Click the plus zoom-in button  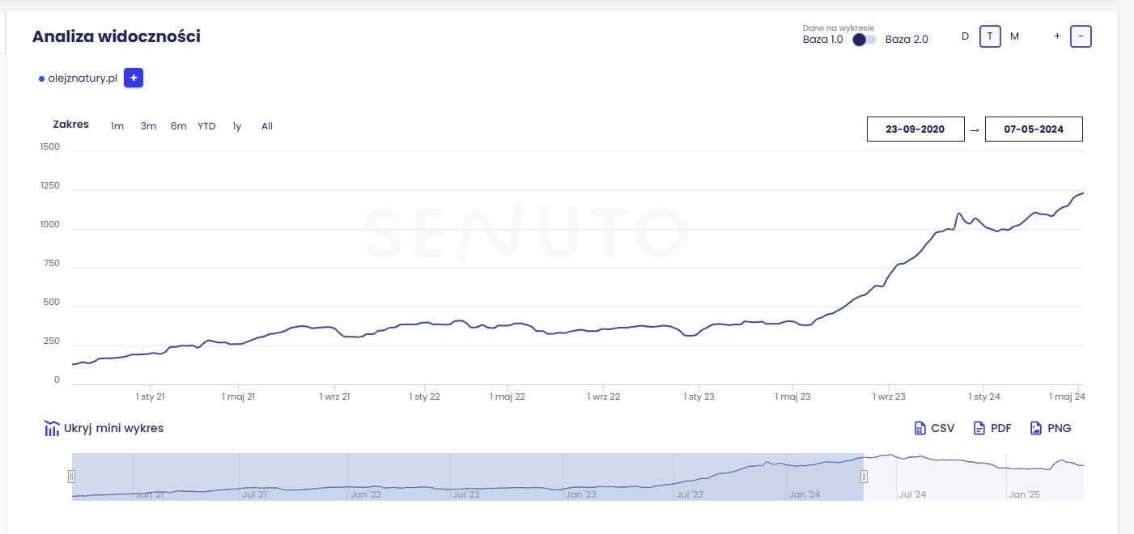point(1057,36)
